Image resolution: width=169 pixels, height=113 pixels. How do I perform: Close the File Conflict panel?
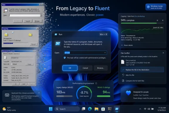pyautogui.click(x=163, y=53)
